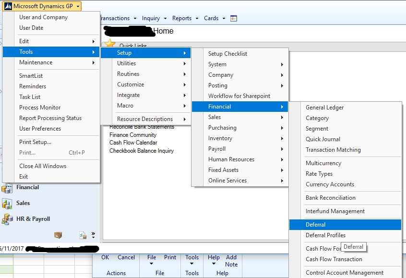Expand the Fixed Assets setup submenu
The image size is (406, 278).
[240, 170]
